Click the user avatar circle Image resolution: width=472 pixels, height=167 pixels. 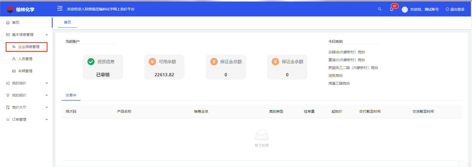coord(405,10)
